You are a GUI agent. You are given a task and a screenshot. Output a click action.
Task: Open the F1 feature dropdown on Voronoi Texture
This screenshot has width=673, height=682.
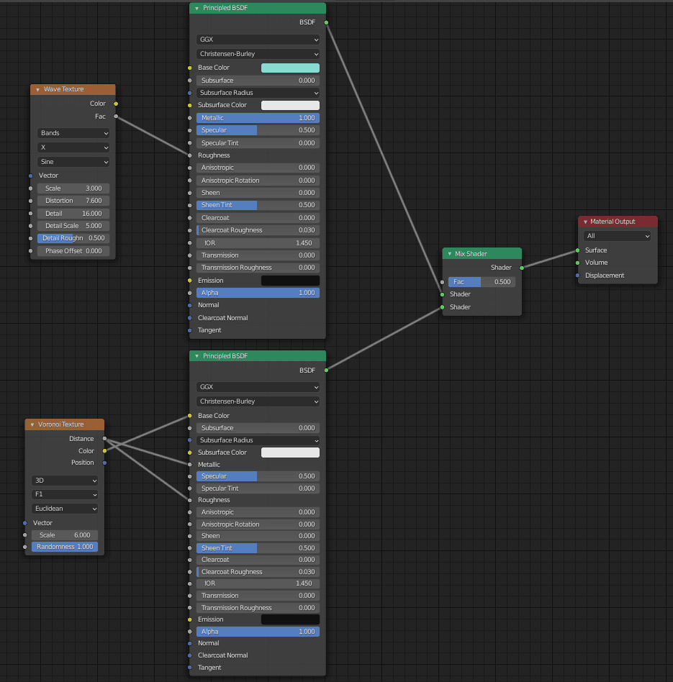click(65, 494)
